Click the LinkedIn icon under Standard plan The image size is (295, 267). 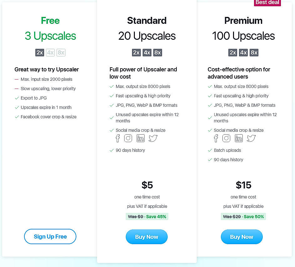(x=140, y=138)
